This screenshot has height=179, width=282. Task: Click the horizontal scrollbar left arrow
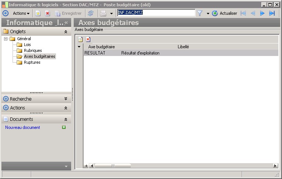pos(92,166)
